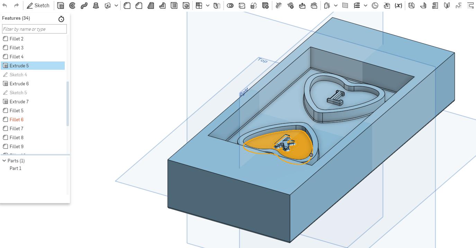Screen dimensions: 476x248
Task: Select the sheet metal Flange tool
Action: (x=423, y=6)
